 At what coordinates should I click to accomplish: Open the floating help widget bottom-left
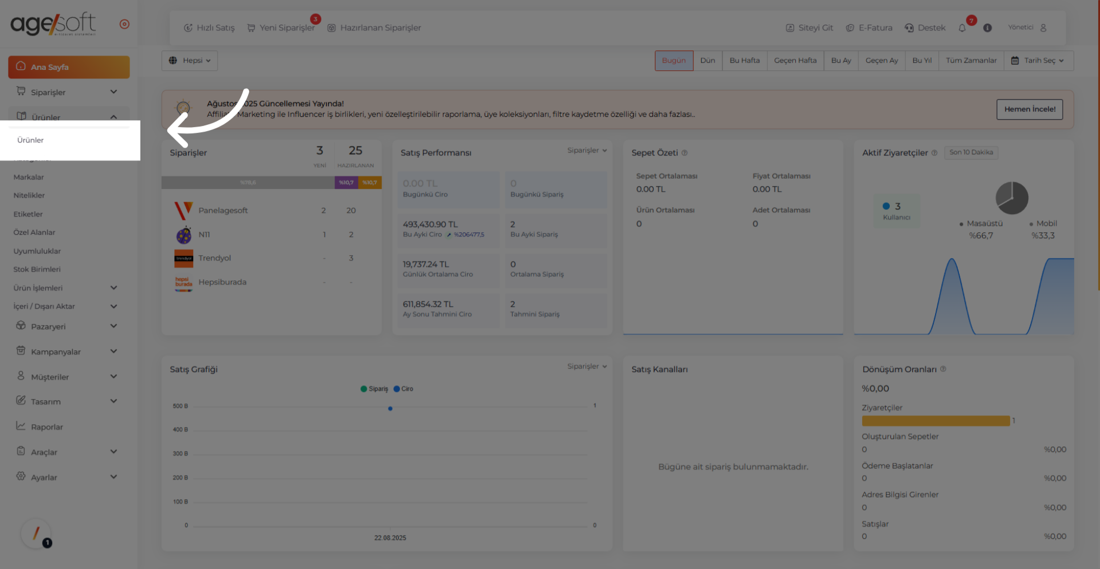[x=37, y=534]
